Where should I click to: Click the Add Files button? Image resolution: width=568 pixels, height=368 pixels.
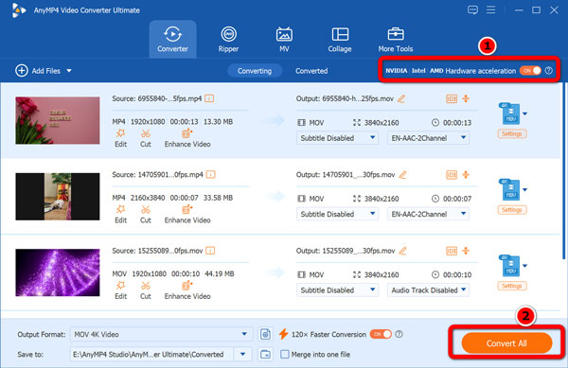tap(38, 71)
